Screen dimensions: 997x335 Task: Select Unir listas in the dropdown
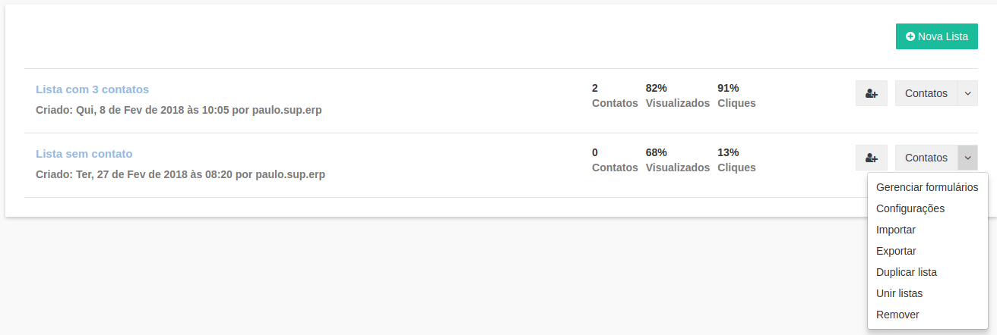point(899,293)
